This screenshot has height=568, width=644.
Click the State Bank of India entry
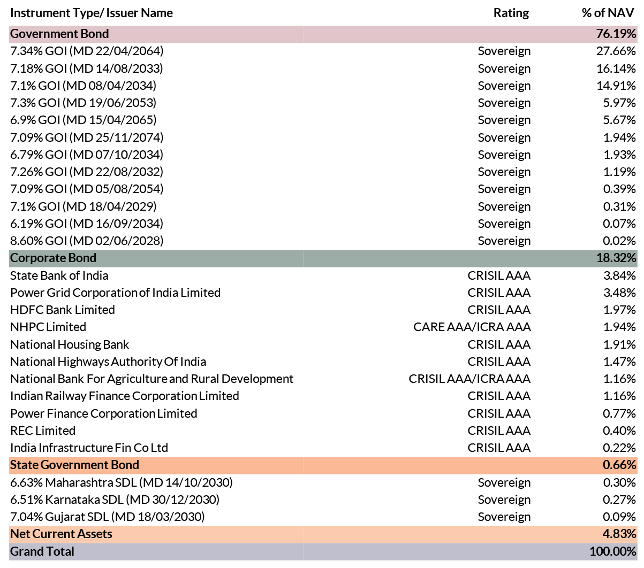point(59,276)
